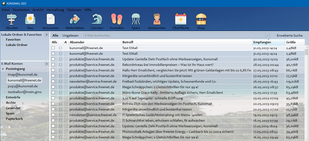This screenshot has width=309, height=141.
Task: Open the Bearbeiten menu
Action: [x=21, y=10]
